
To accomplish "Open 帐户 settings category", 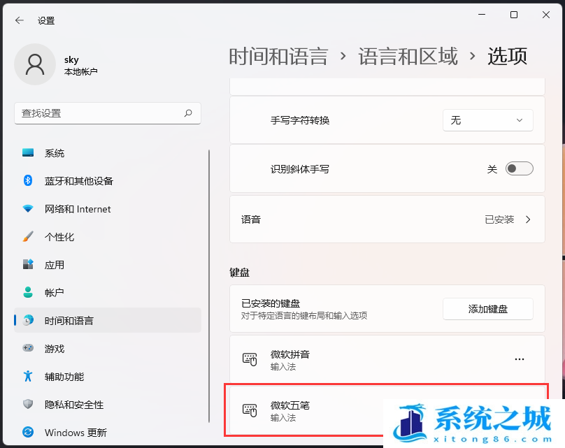I will (108, 292).
